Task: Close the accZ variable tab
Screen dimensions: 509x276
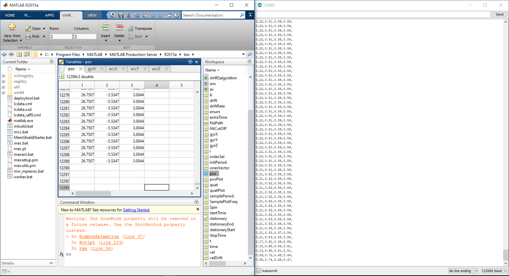Action: click(166, 69)
